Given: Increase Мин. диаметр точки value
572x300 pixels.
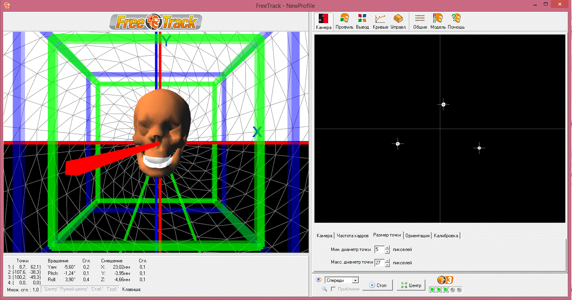Looking at the screenshot, I should pyautogui.click(x=387, y=247).
